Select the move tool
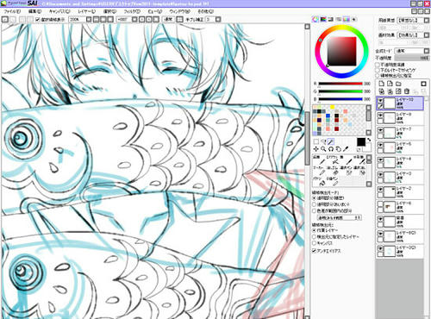The height and width of the screenshot is (319, 431). (316, 149)
